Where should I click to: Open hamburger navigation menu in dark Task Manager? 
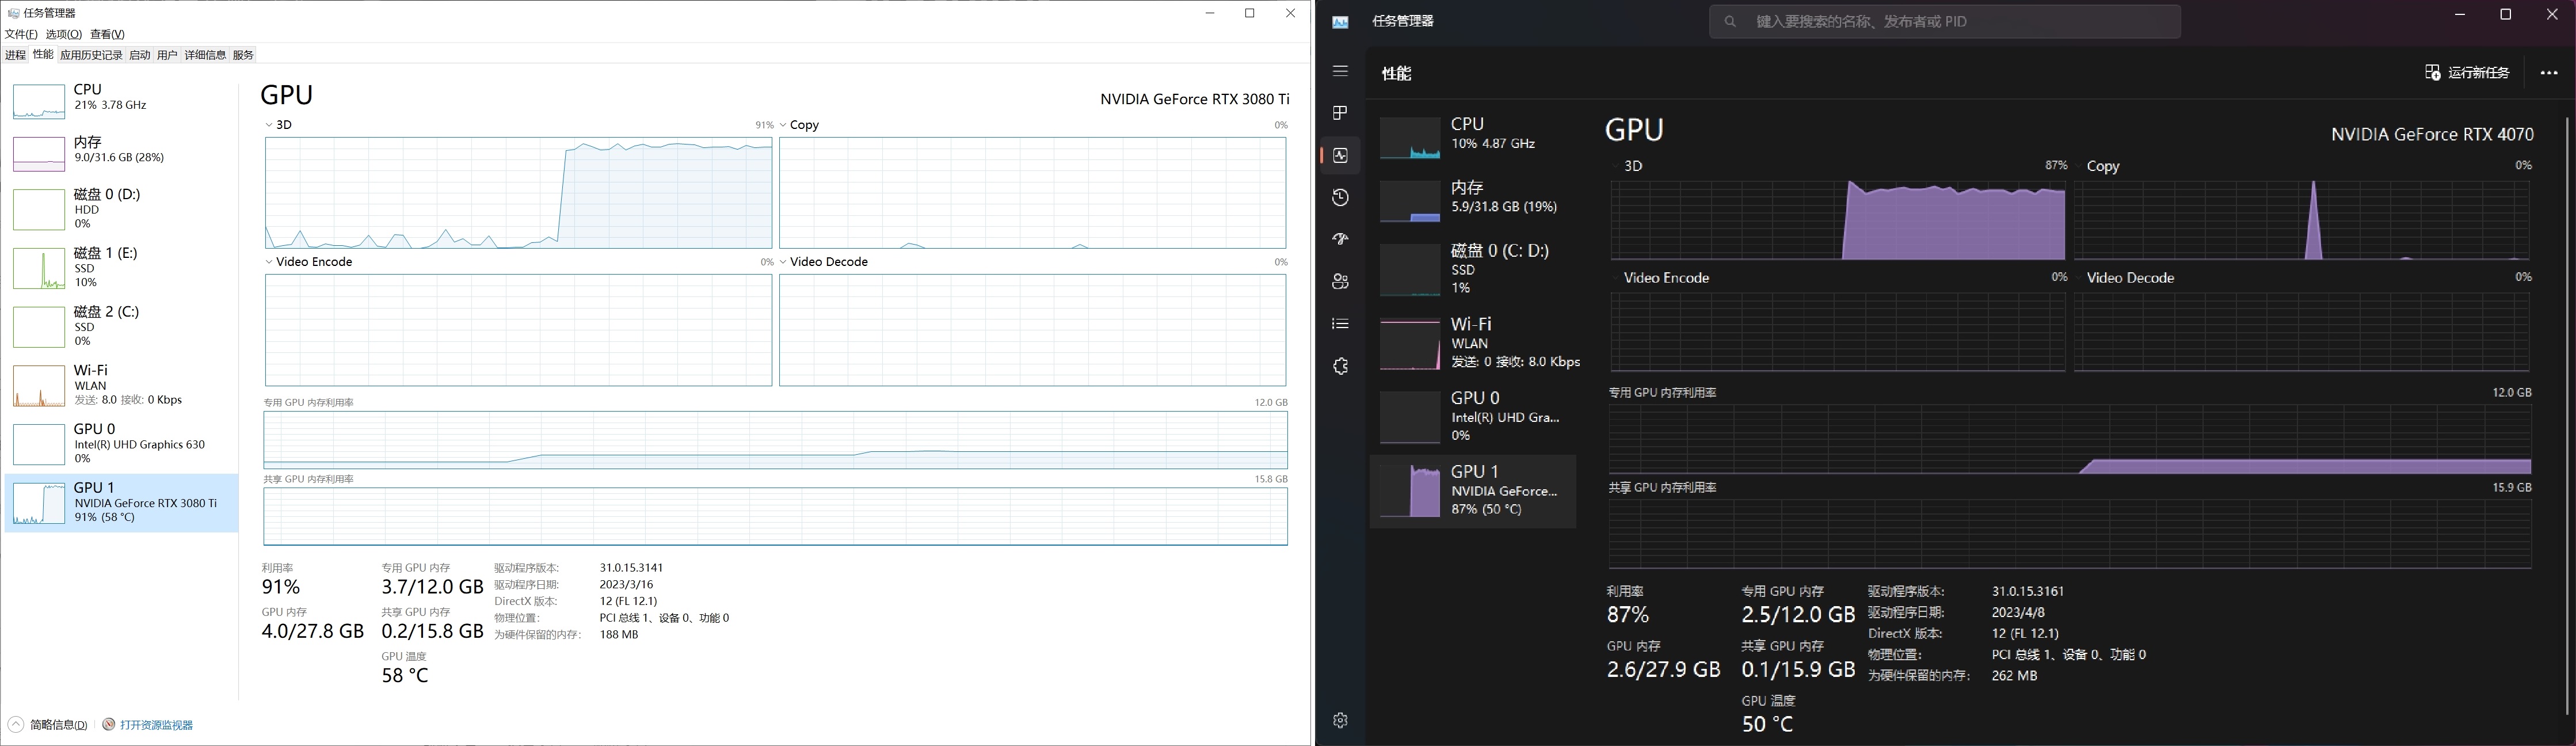[1340, 71]
